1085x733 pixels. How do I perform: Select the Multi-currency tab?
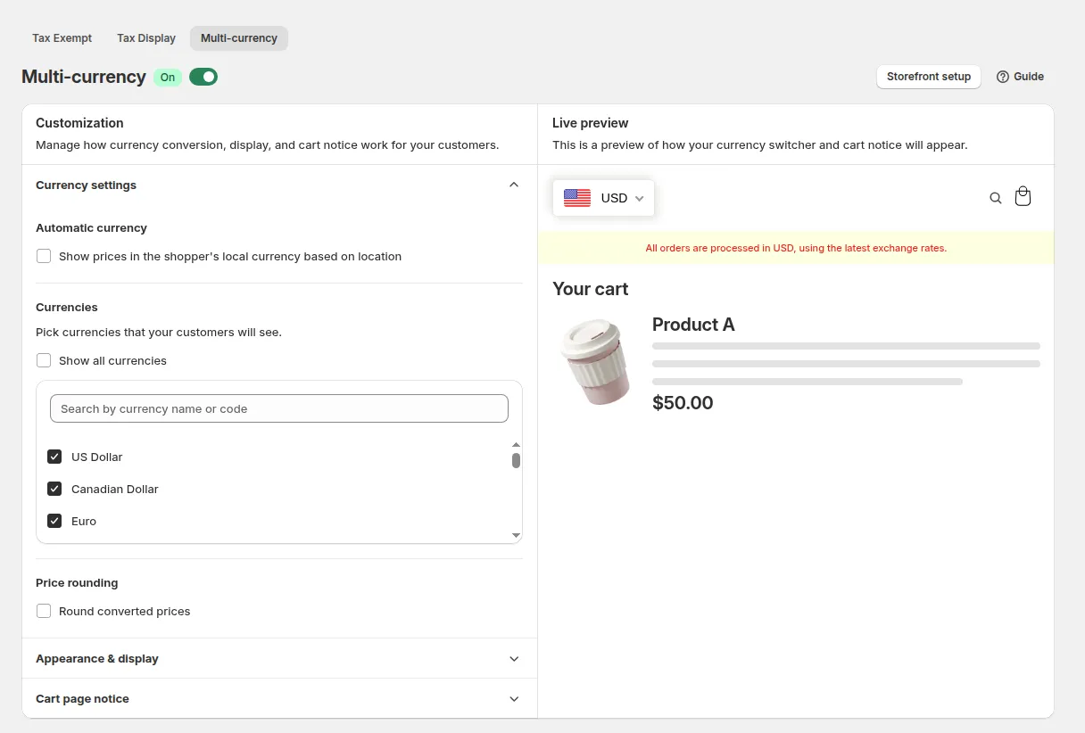pos(239,38)
